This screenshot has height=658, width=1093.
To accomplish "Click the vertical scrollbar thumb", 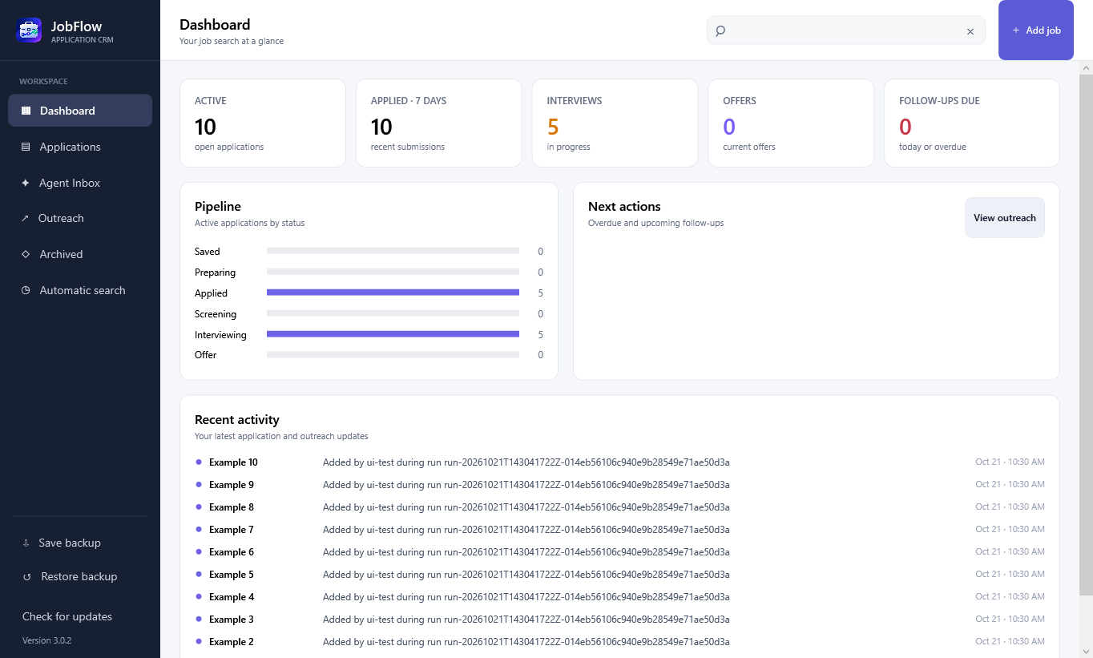I will (x=1086, y=334).
